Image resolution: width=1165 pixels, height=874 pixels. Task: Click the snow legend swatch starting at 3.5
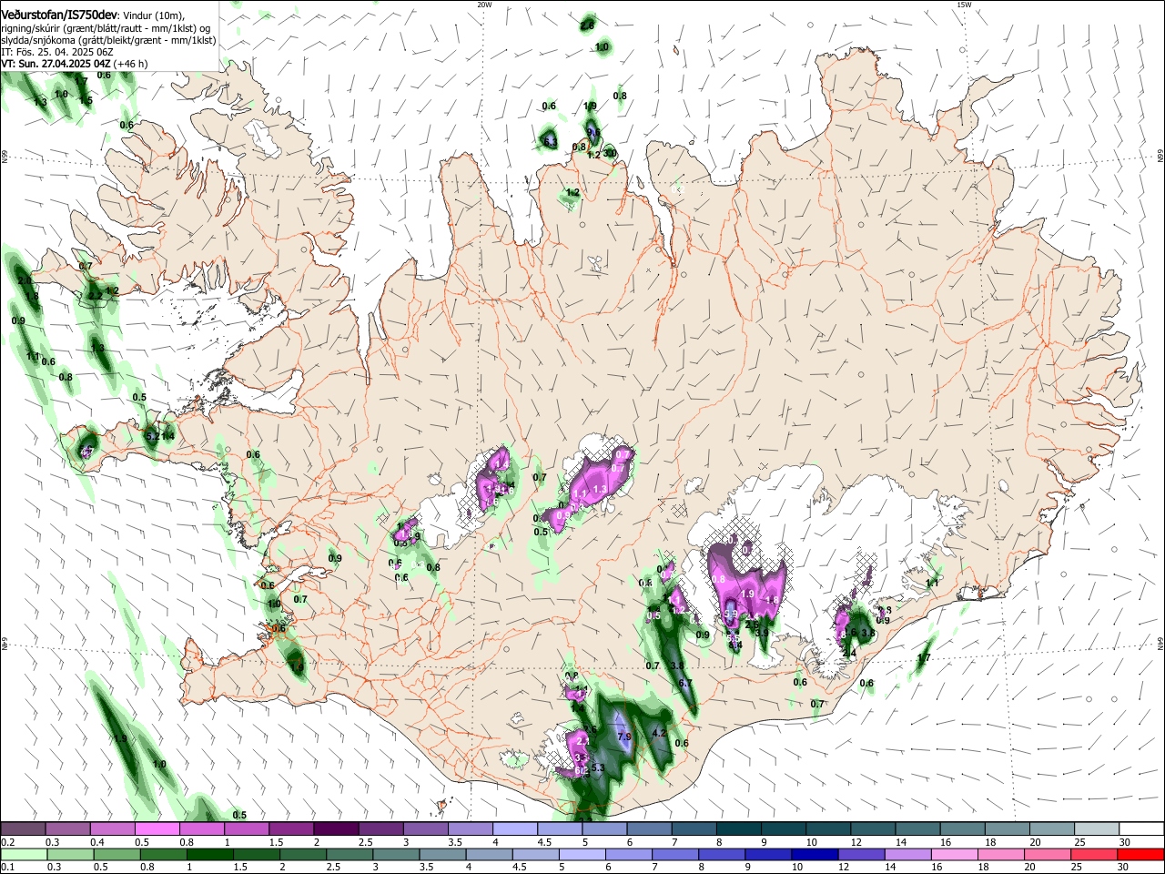(x=470, y=829)
